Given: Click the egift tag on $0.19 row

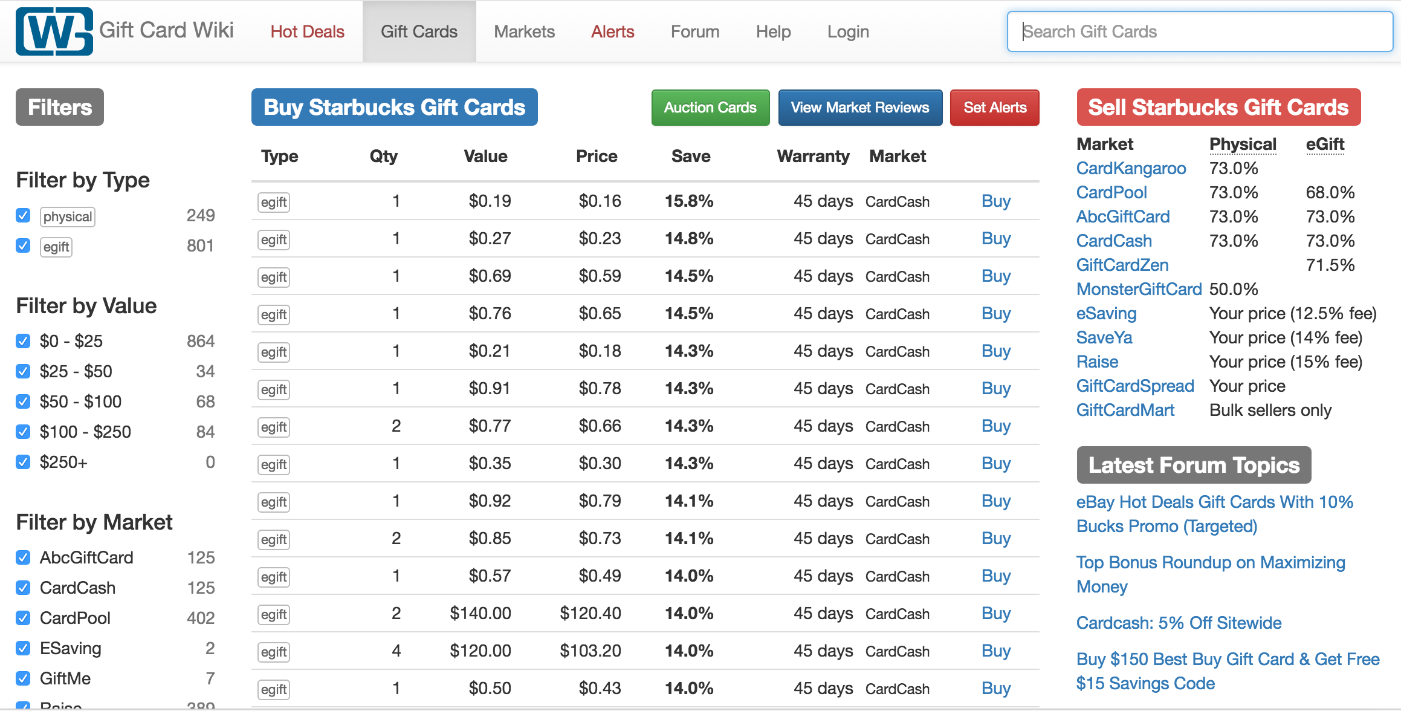Looking at the screenshot, I should coord(274,202).
